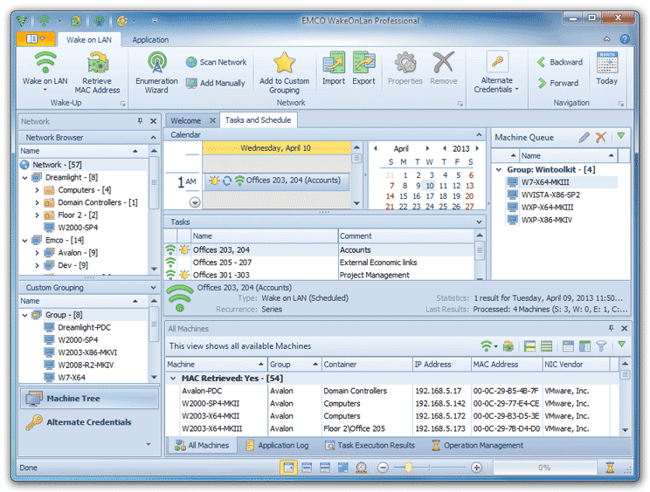Click the Wake on LAN ribbon icon
Screen dimensions: 650x492
click(45, 63)
